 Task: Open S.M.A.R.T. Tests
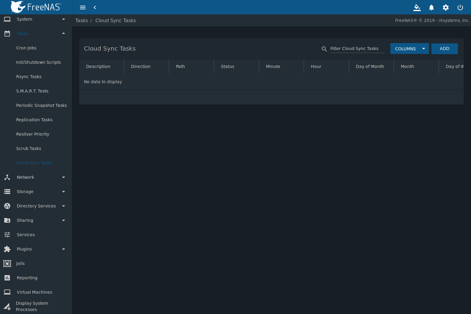(x=32, y=91)
